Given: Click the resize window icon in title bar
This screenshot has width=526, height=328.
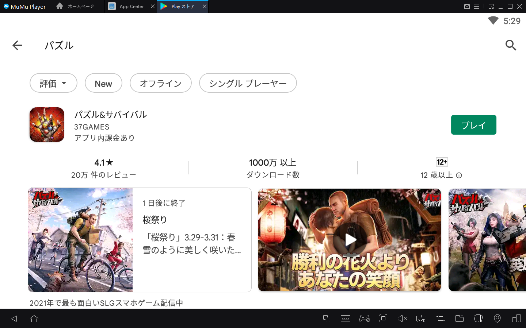Looking at the screenshot, I should [x=491, y=7].
